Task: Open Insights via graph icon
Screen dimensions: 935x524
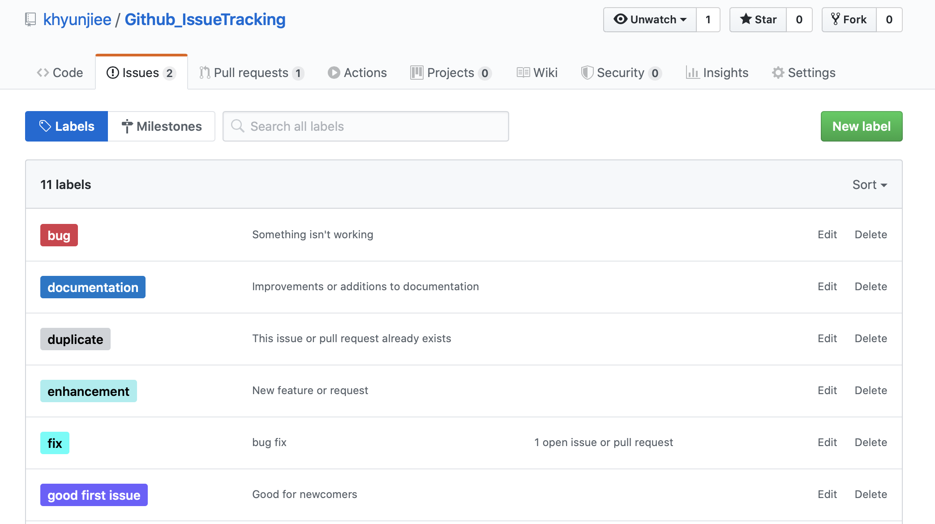Action: (692, 73)
